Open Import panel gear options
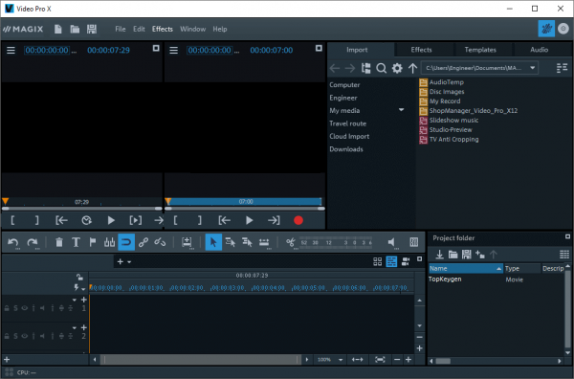574x379 pixels. pos(397,68)
